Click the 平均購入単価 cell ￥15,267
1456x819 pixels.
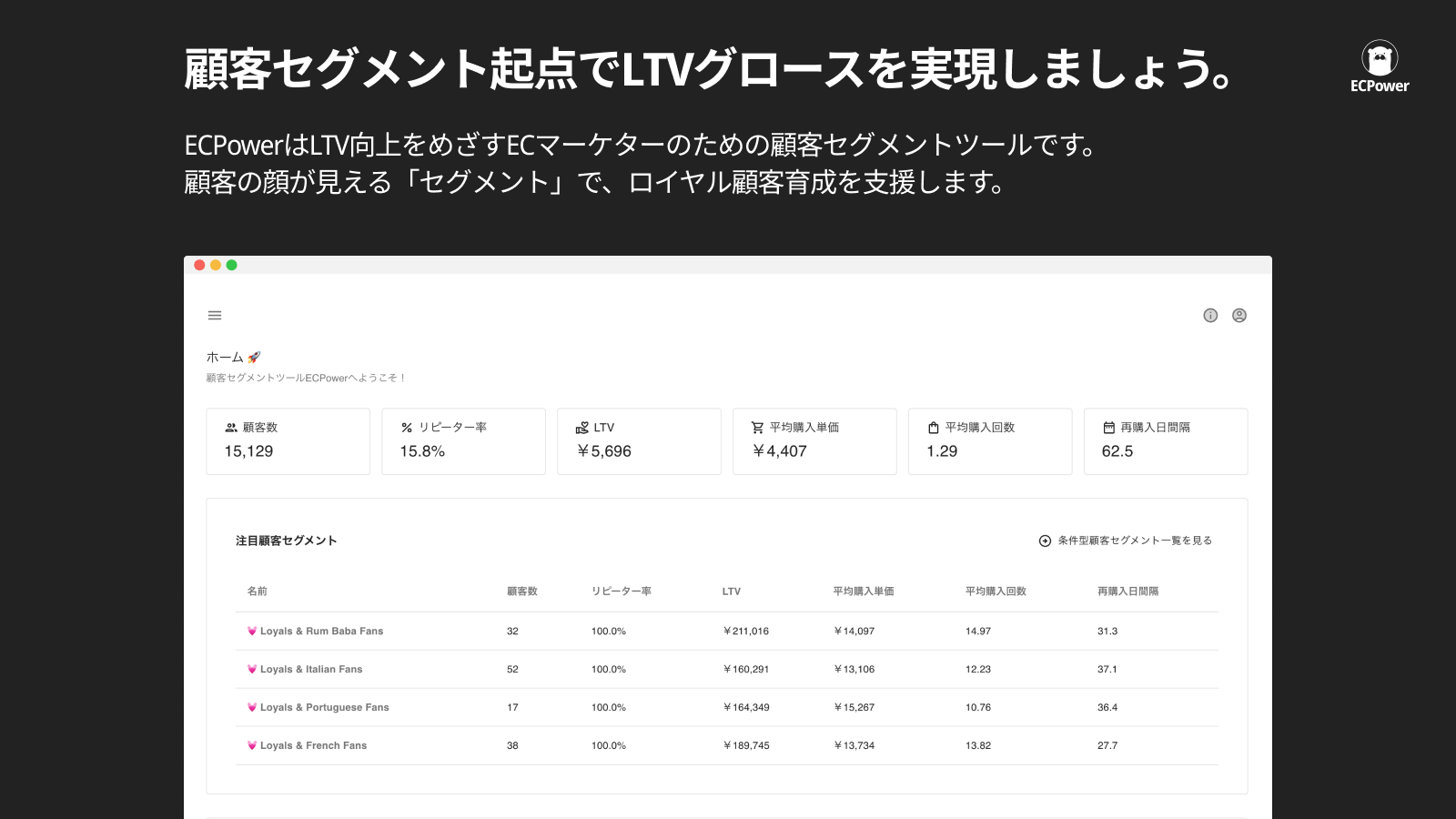point(854,707)
